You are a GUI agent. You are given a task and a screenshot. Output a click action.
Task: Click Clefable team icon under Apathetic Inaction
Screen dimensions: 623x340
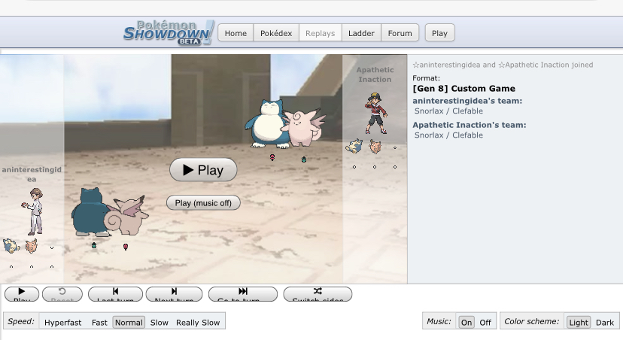click(x=375, y=146)
